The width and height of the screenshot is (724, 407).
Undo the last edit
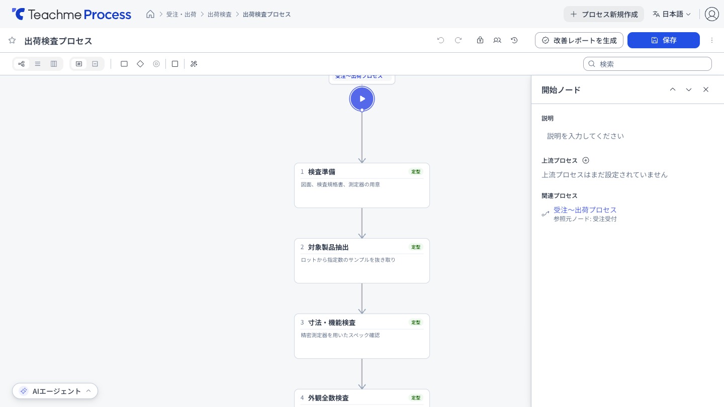[441, 40]
